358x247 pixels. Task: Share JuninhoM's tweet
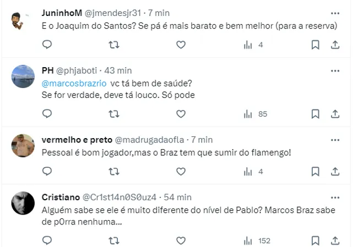335,45
